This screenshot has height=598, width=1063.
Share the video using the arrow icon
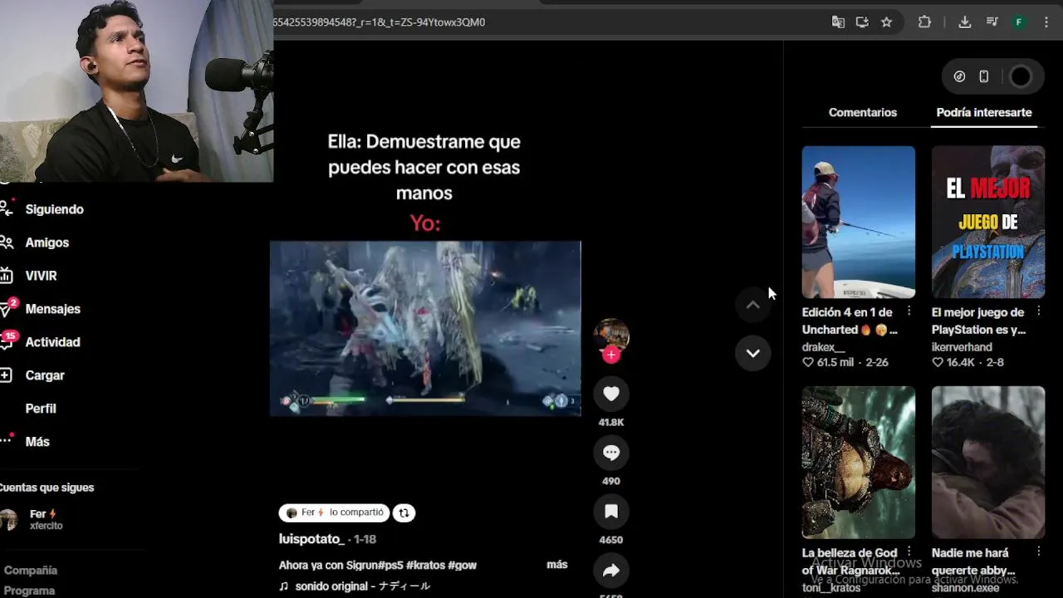(x=611, y=571)
